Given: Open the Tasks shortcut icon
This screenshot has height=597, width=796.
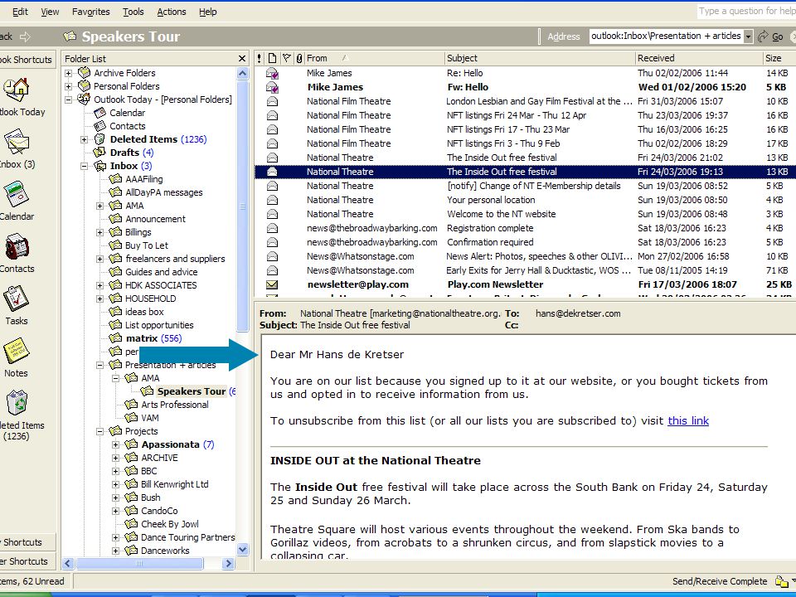Looking at the screenshot, I should [17, 298].
